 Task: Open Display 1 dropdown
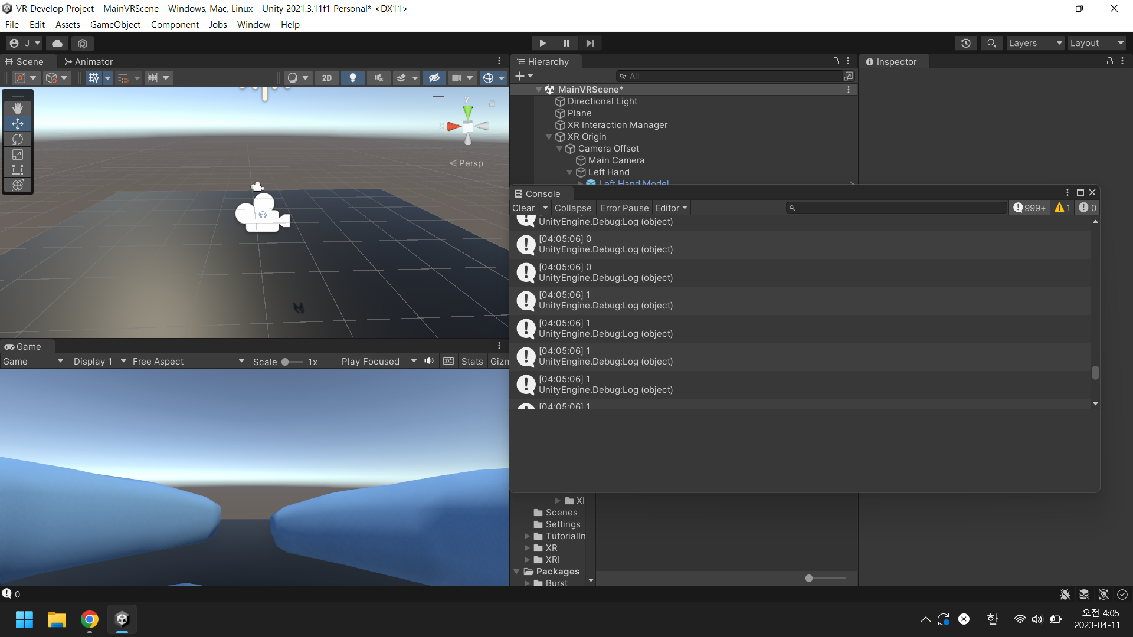[99, 361]
